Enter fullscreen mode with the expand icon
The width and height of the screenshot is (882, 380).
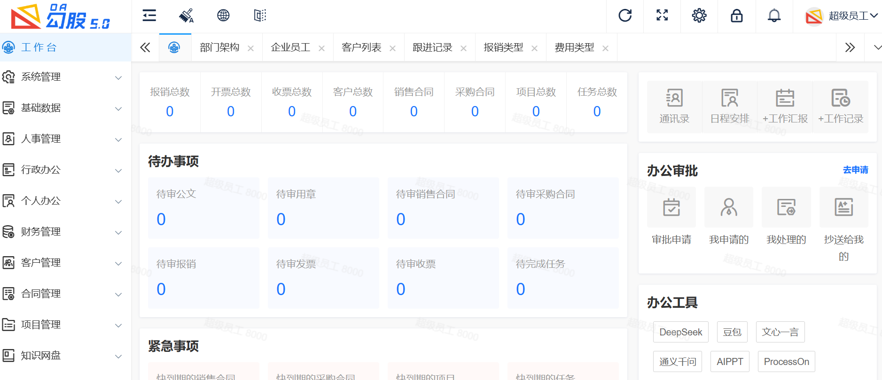[662, 15]
